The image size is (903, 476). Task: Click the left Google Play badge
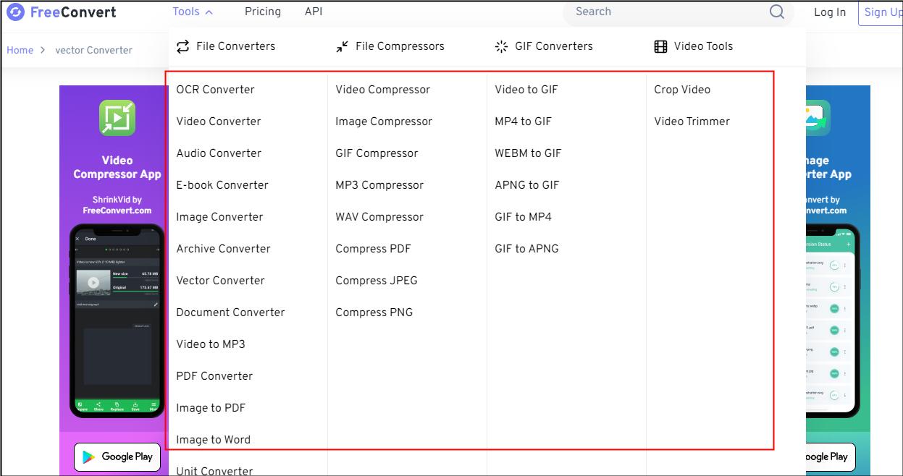pos(117,456)
